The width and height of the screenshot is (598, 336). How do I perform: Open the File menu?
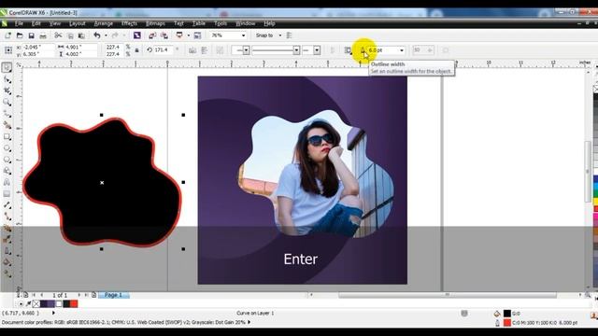pos(19,23)
